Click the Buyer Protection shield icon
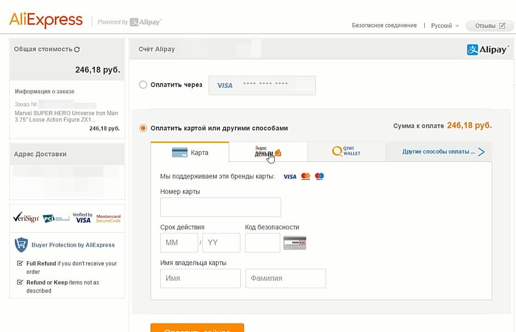Viewport: 516px width, 332px height. [x=21, y=245]
